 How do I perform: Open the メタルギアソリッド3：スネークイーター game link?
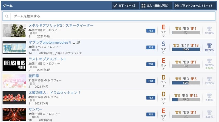click(x=61, y=26)
